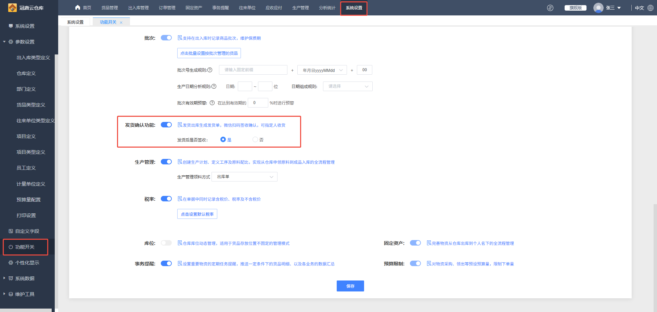This screenshot has width=657, height=312.
Task: Click the 旗舰版 edition badge
Action: pos(576,8)
